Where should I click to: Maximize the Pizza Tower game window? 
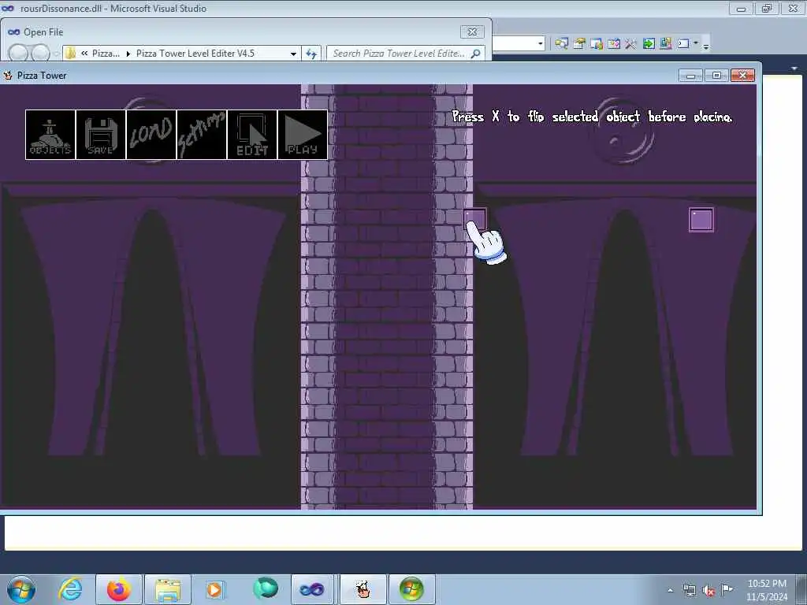(x=716, y=76)
